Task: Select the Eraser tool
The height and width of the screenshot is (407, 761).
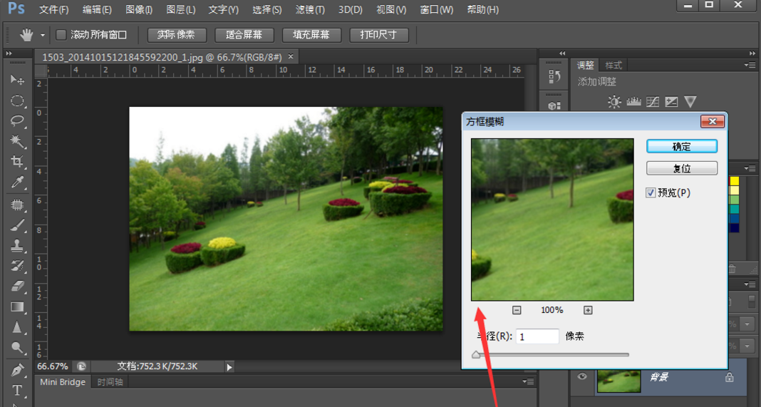Action: tap(17, 287)
